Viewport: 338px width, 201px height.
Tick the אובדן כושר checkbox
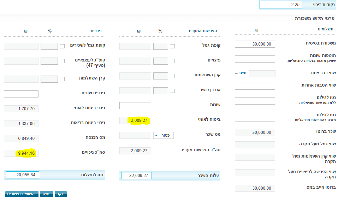(172, 91)
